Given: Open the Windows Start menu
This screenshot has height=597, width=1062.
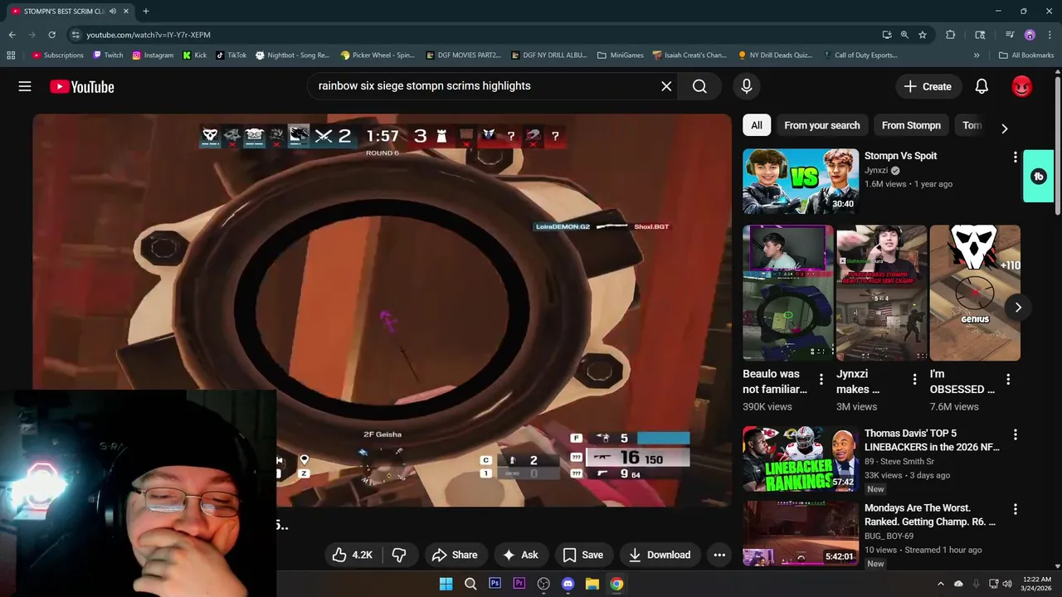Looking at the screenshot, I should click(446, 584).
